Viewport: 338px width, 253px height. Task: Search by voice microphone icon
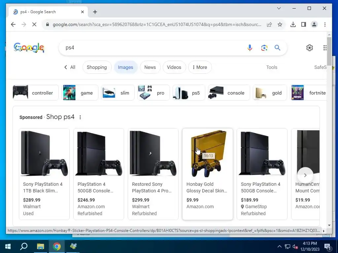pos(250,47)
